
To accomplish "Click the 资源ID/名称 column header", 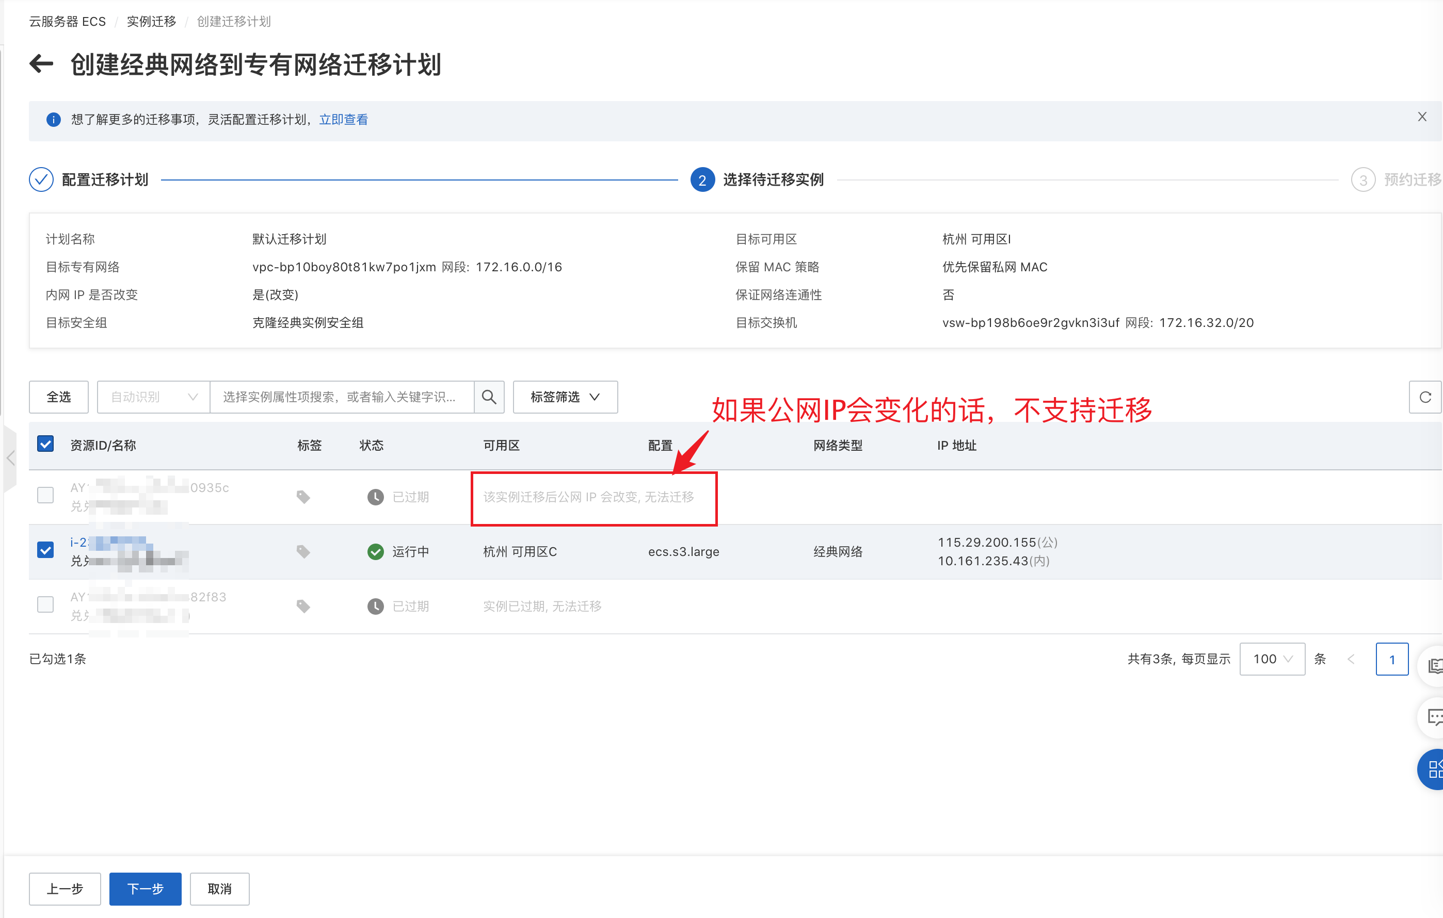I will click(x=103, y=446).
